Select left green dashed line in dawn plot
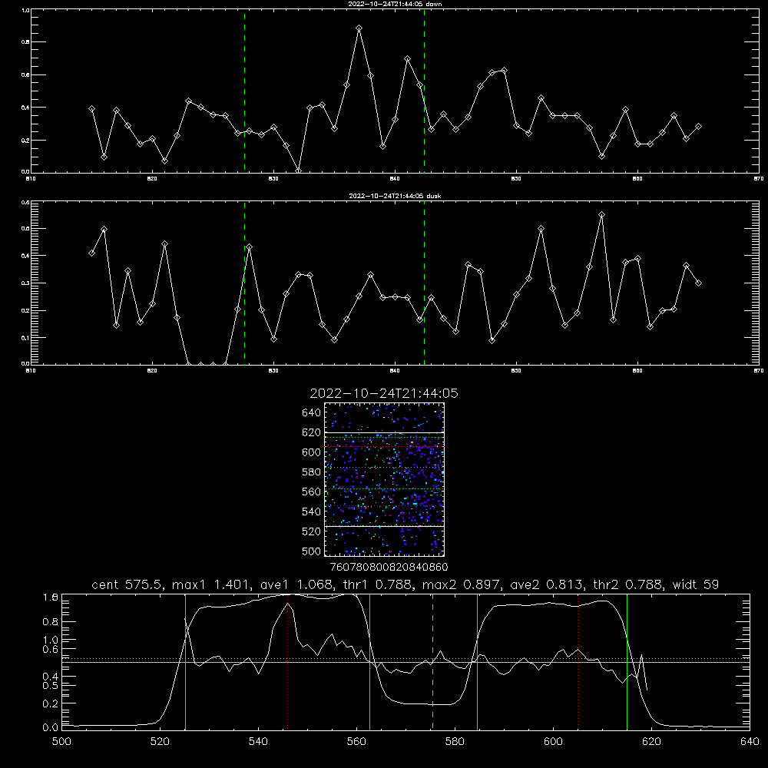The image size is (768, 768). click(244, 91)
